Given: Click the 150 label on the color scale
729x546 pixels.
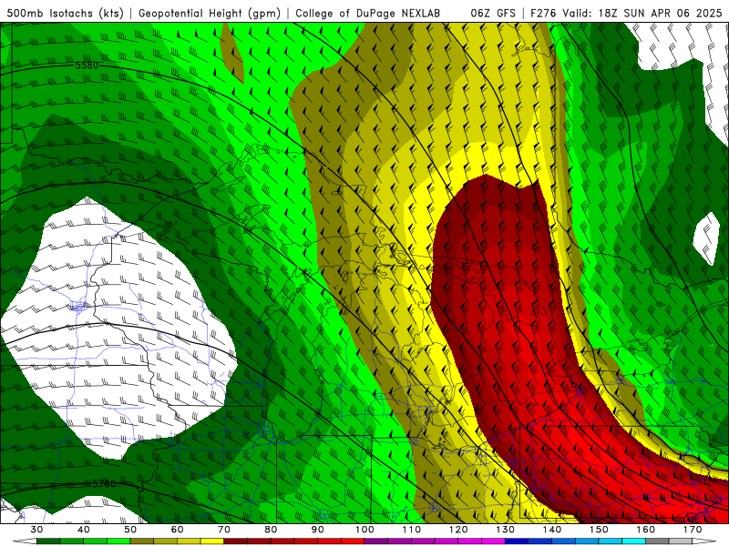Looking at the screenshot, I should pos(599,530).
